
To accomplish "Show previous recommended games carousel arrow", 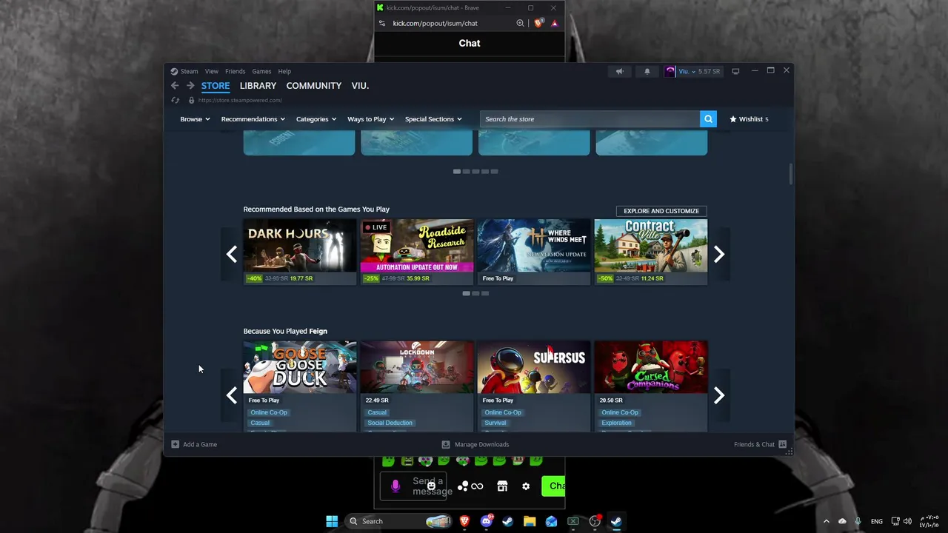I will click(232, 255).
